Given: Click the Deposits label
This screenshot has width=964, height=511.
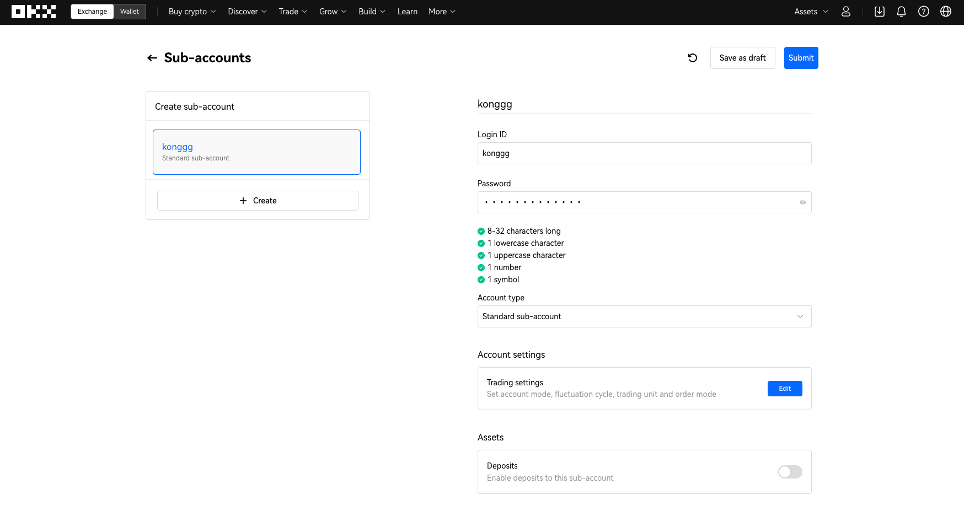Looking at the screenshot, I should (502, 466).
